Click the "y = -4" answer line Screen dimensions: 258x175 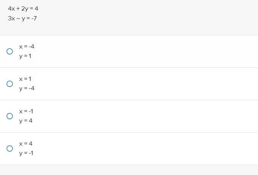[x=27, y=88]
